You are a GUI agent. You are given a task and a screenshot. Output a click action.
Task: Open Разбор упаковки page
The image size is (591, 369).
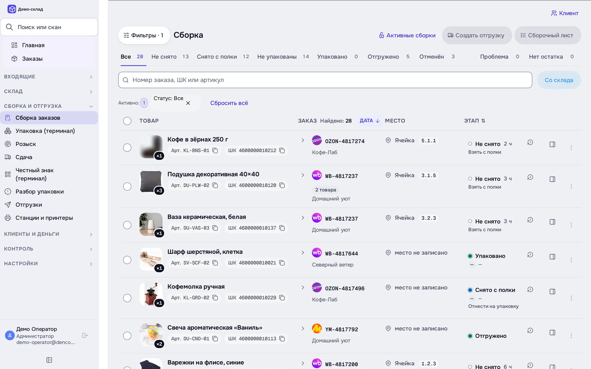click(x=49, y=192)
